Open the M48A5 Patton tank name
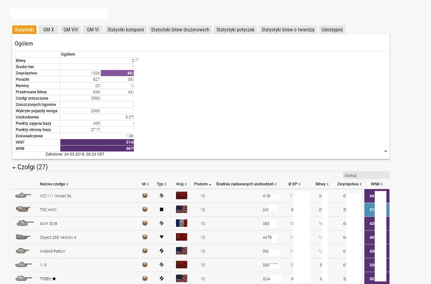This screenshot has height=284, width=431. (52, 251)
